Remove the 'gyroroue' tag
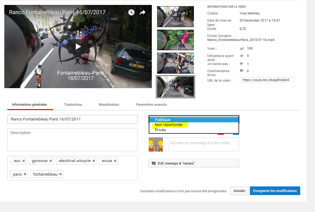315x212 pixels. pos(51,161)
